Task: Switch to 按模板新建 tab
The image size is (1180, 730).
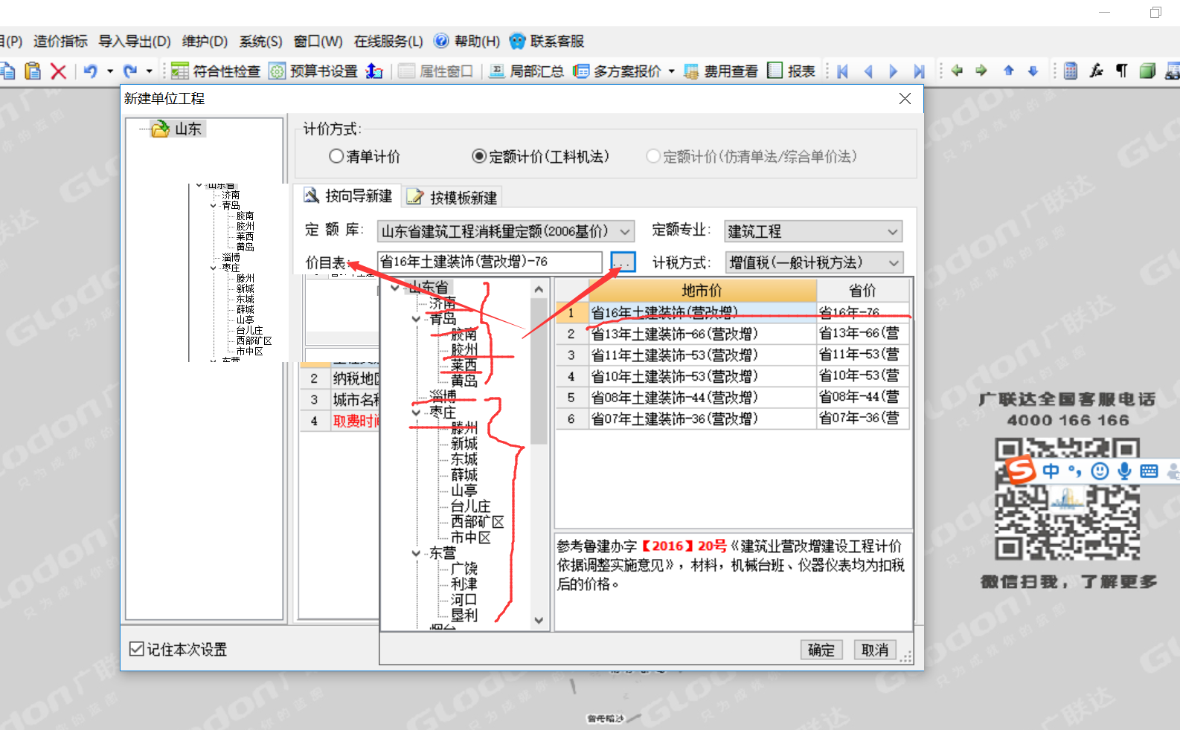Action: click(x=452, y=197)
